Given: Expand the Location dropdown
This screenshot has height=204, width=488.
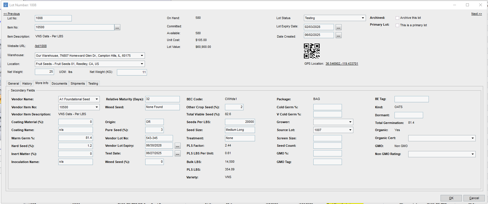Looking at the screenshot, I should tap(142, 64).
